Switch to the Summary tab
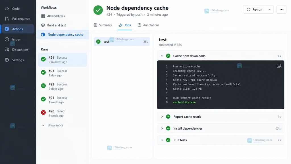 [x=103, y=25]
